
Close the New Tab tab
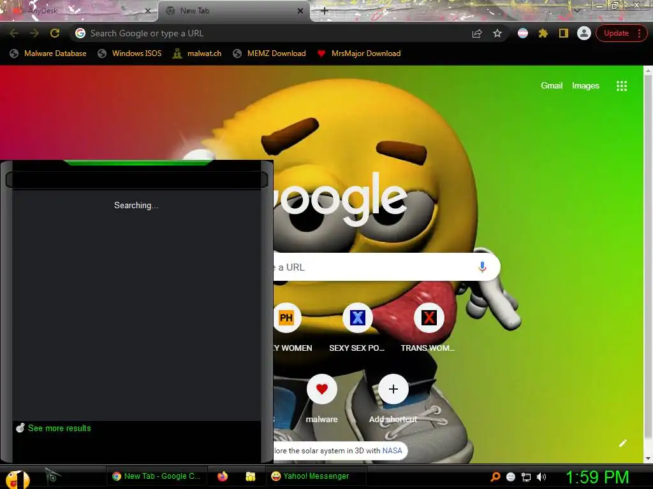coord(300,11)
